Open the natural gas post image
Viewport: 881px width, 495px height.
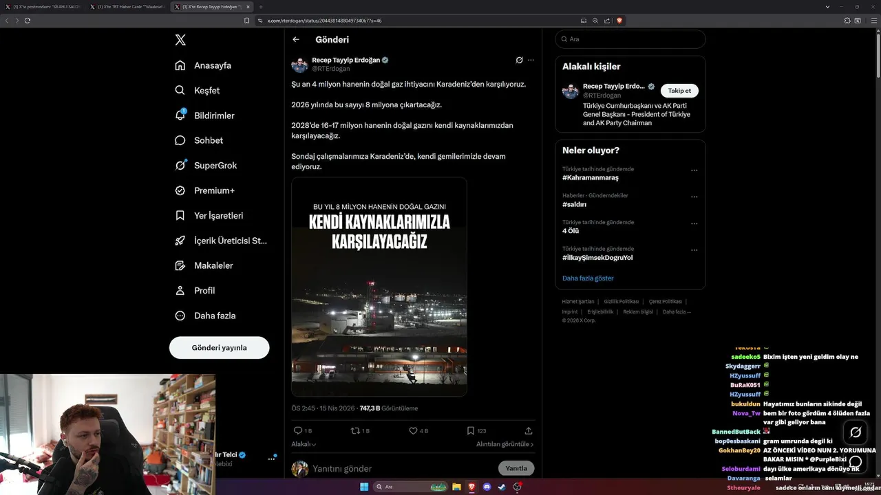tap(379, 287)
